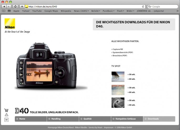Open the JOBBÖRSE Jobportal bookmark
The height and width of the screenshot is (130, 180).
[x=150, y=11]
